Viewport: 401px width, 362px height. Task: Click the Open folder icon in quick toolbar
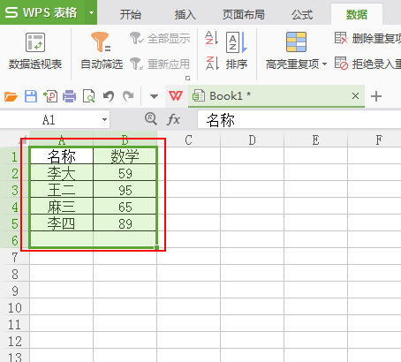tap(11, 96)
